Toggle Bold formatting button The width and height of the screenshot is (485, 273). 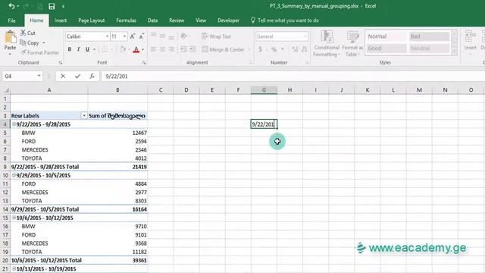(x=70, y=49)
